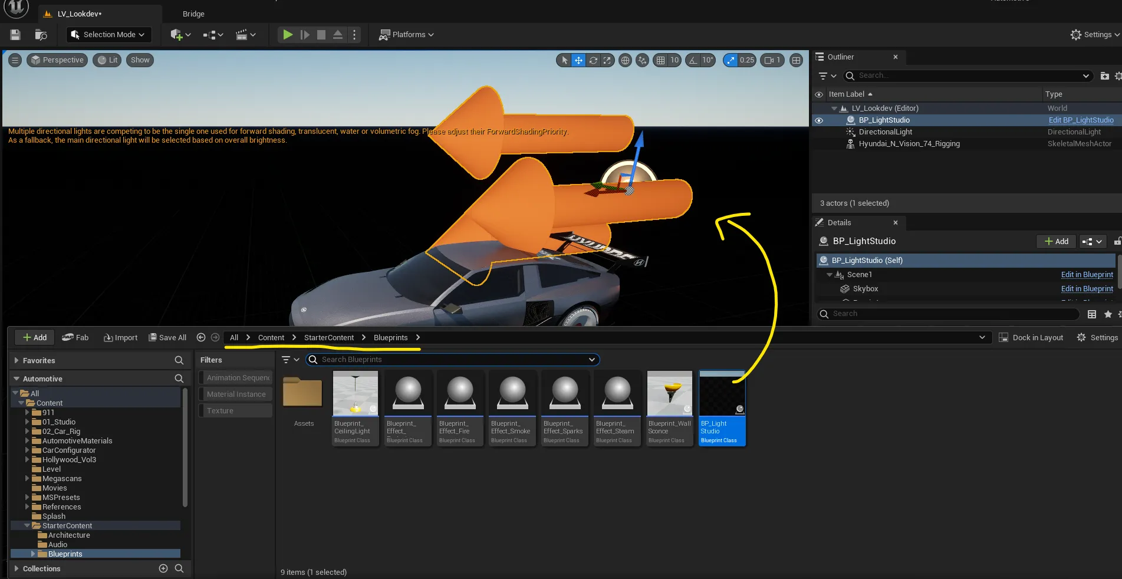Open Outliner filter options icon
The width and height of the screenshot is (1122, 579).
827,75
